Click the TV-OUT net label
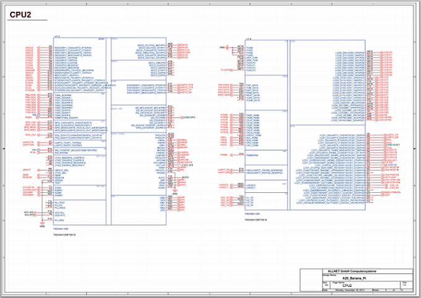The width and height of the screenshot is (421, 298). (225, 70)
